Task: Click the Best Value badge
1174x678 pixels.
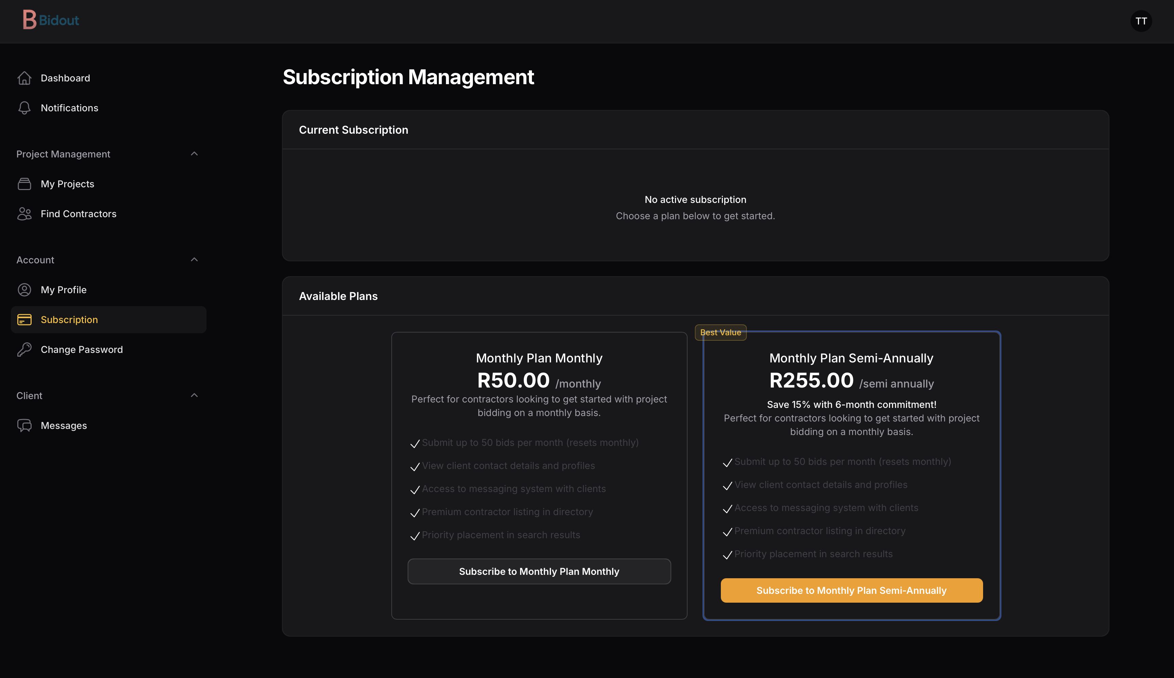Action: 720,332
